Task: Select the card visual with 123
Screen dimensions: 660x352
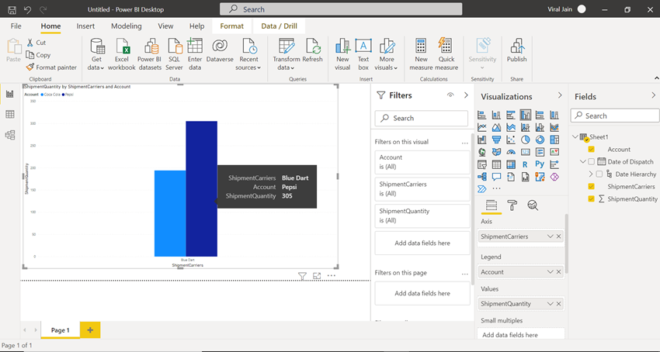Action: [526, 152]
